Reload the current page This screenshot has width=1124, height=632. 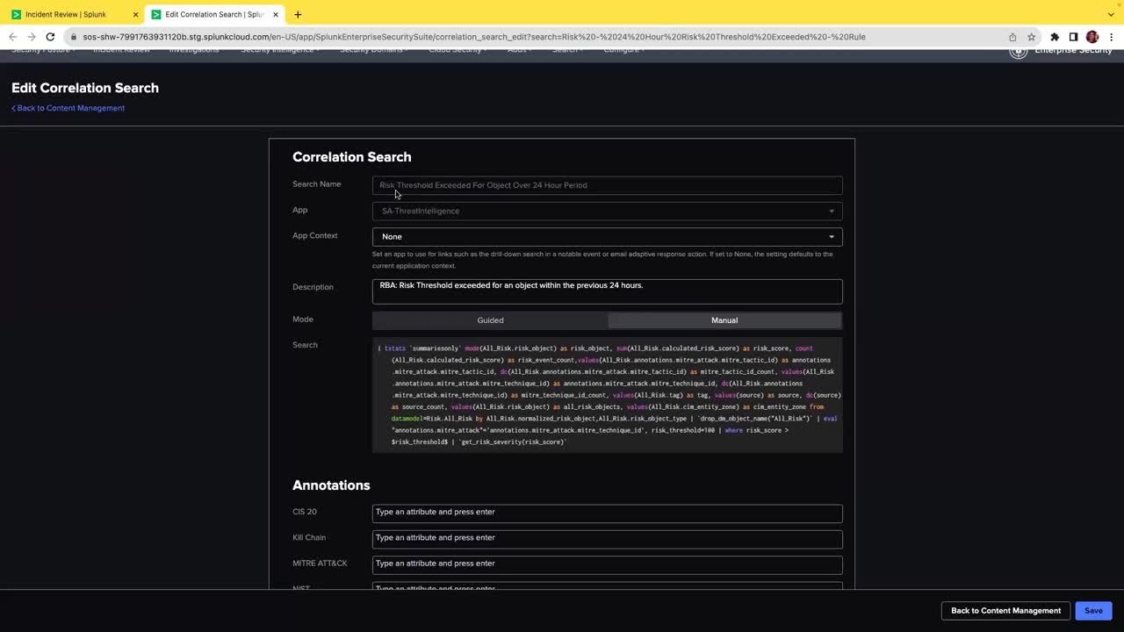tap(50, 37)
